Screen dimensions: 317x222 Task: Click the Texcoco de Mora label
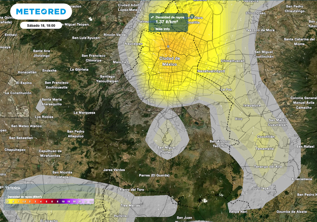click(260, 30)
